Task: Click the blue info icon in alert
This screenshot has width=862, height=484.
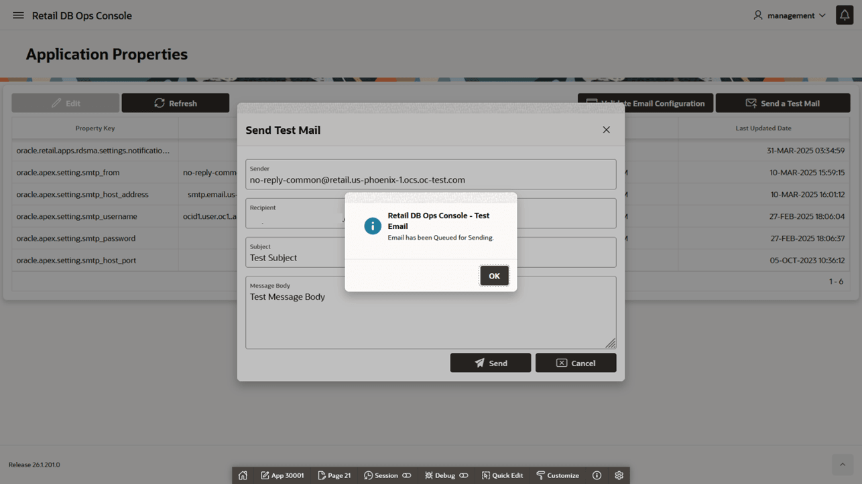Action: click(373, 226)
